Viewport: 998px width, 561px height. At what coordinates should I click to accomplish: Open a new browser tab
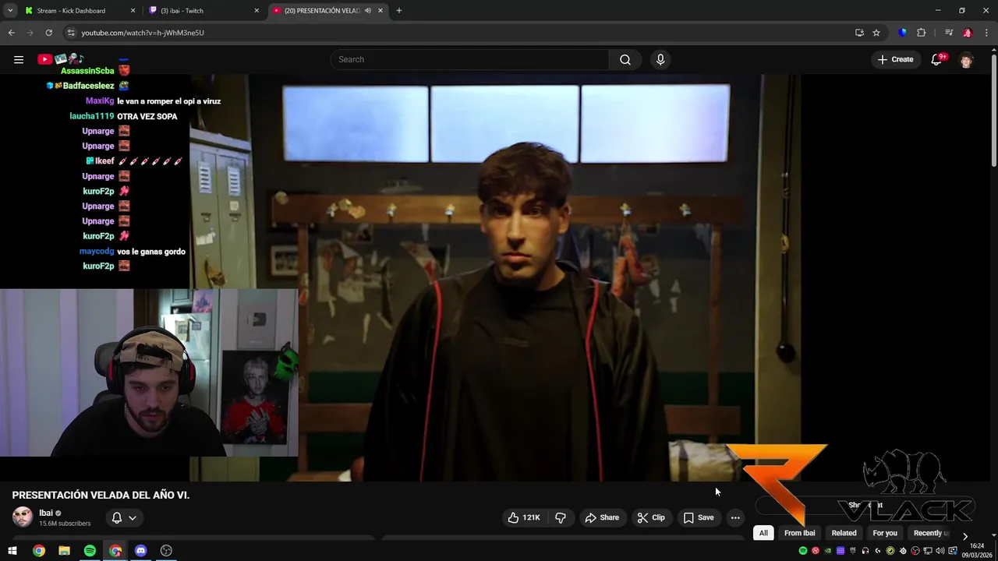[x=399, y=11]
